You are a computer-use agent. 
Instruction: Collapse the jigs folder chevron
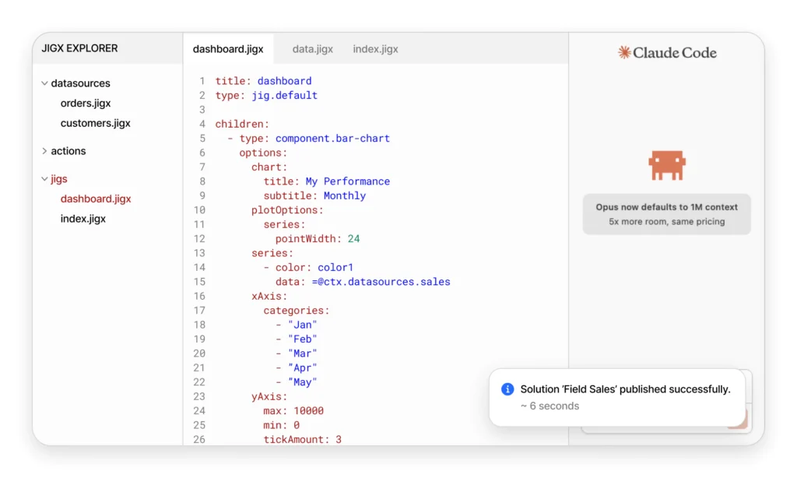click(x=44, y=179)
